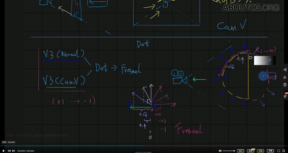Click the trash delete icon

285,85
